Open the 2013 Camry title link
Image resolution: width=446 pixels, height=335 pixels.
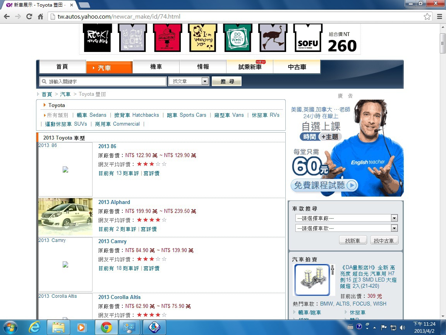pos(112,241)
